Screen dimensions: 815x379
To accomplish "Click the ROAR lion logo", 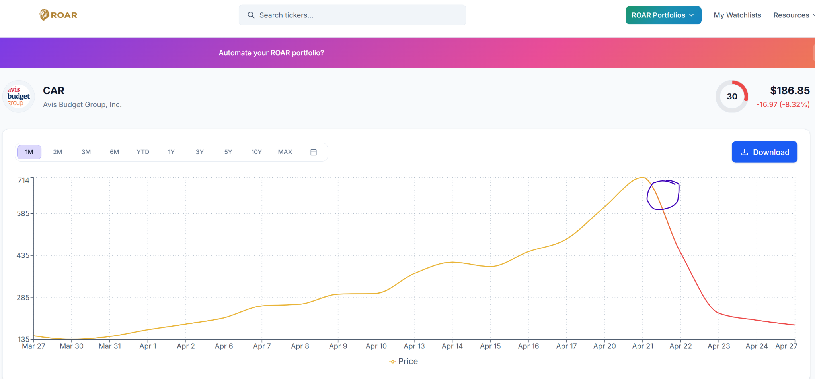I will tap(45, 15).
